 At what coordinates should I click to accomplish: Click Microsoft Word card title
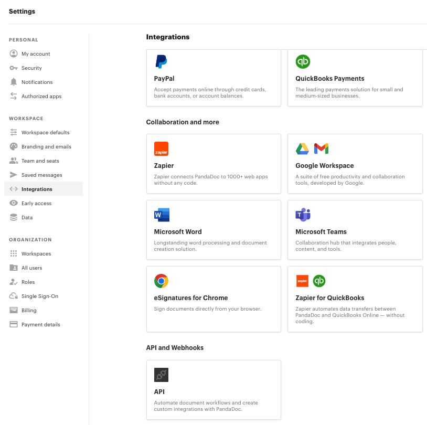point(178,232)
